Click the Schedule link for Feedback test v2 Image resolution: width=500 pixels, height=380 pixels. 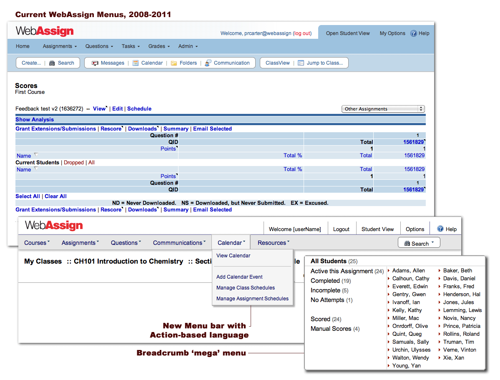coord(139,109)
